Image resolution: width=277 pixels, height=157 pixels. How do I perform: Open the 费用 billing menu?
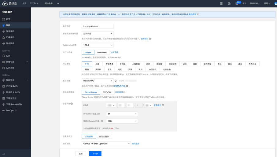[x=267, y=3]
